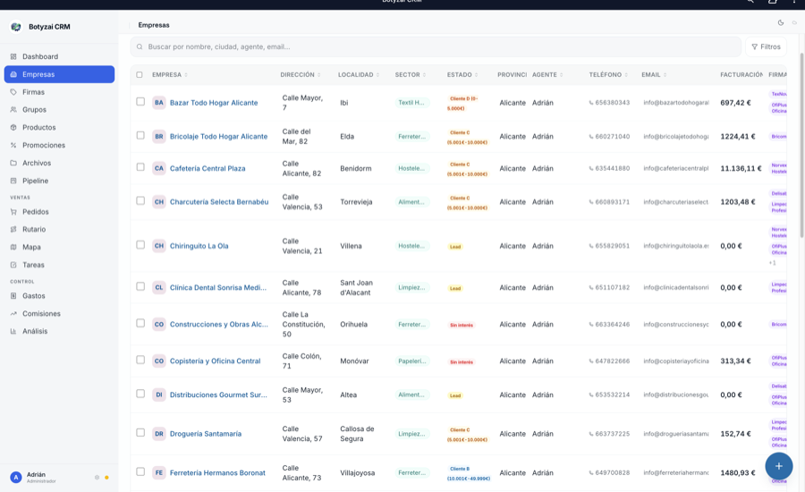Screen dimensions: 805x492
Task: Open company Chiringuito La Ola
Action: [199, 246]
